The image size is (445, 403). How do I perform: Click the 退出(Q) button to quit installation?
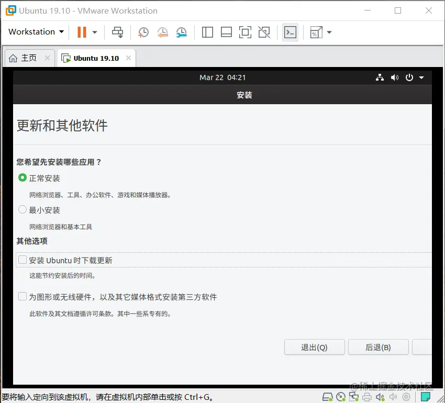coord(314,347)
